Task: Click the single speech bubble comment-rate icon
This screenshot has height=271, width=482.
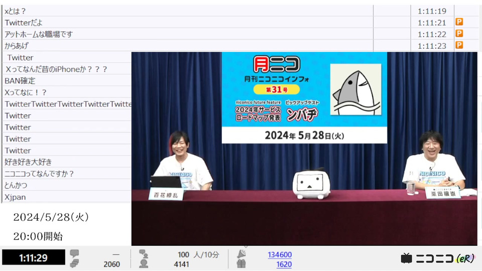Action: pos(74,253)
